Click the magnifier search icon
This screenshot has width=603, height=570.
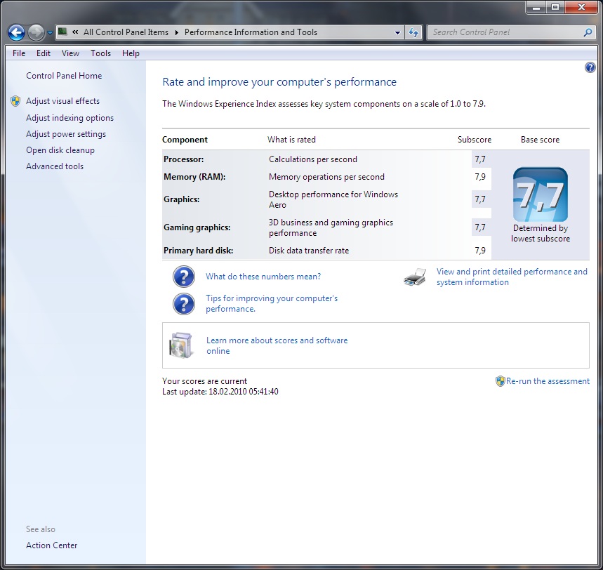point(588,33)
